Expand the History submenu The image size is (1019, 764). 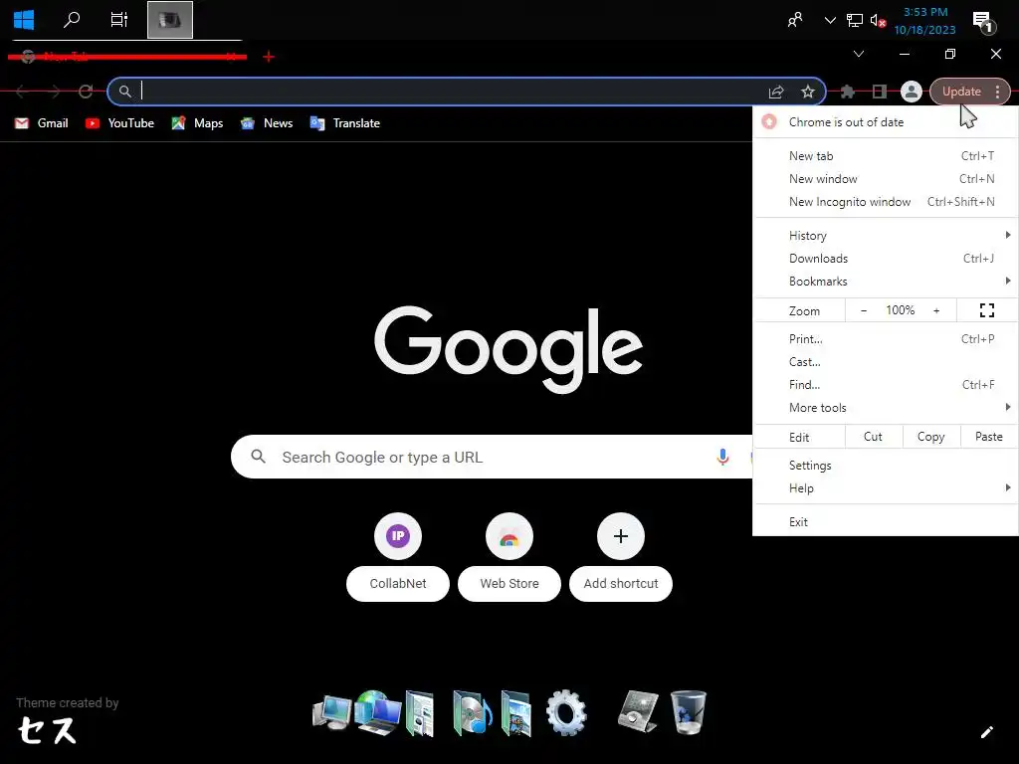click(885, 235)
